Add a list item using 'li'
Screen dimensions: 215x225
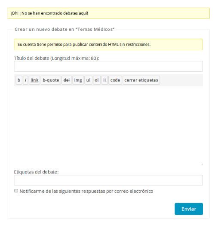pyautogui.click(x=104, y=80)
